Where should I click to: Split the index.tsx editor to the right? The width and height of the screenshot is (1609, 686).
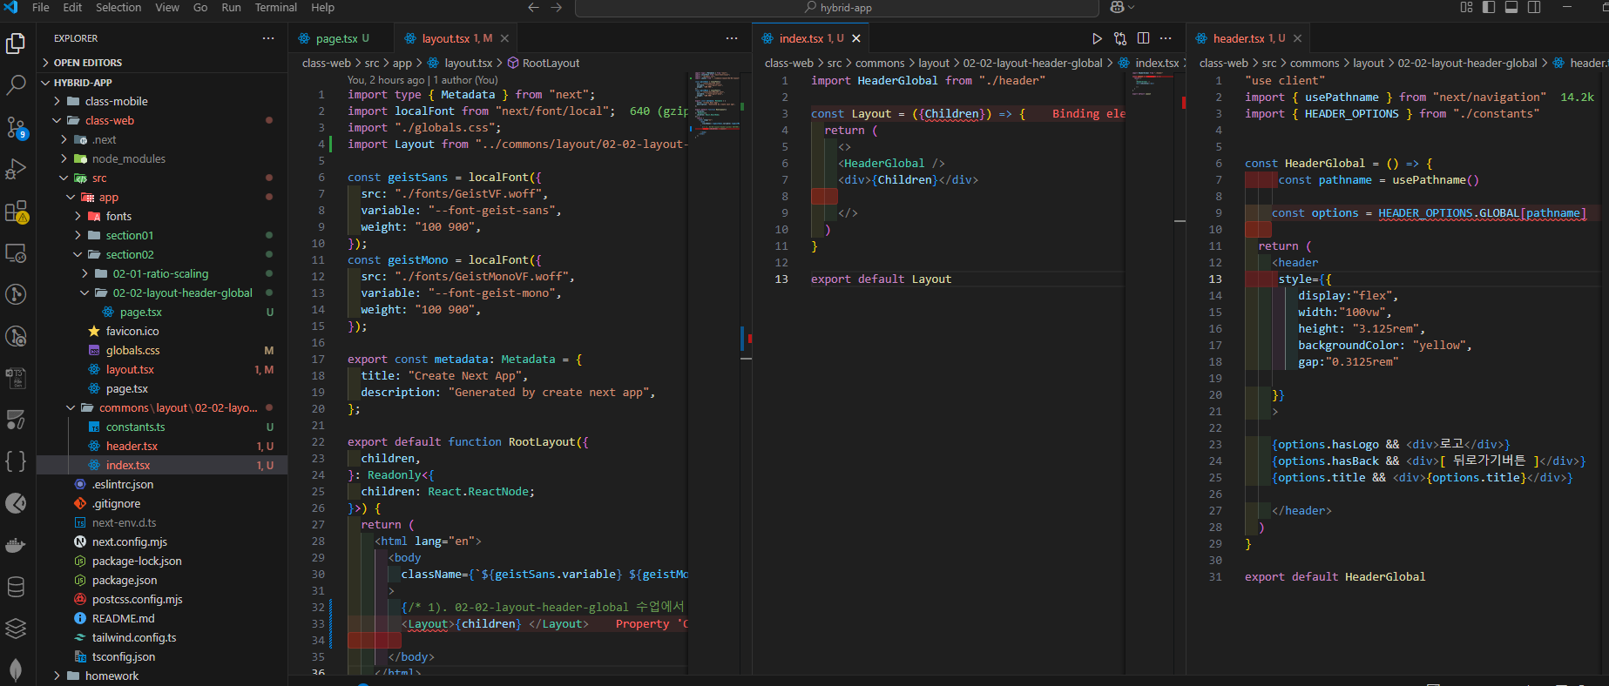pyautogui.click(x=1143, y=38)
